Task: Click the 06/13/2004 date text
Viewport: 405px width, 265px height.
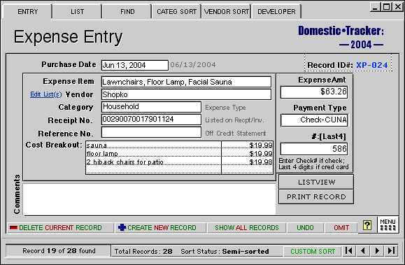Action: coord(193,65)
